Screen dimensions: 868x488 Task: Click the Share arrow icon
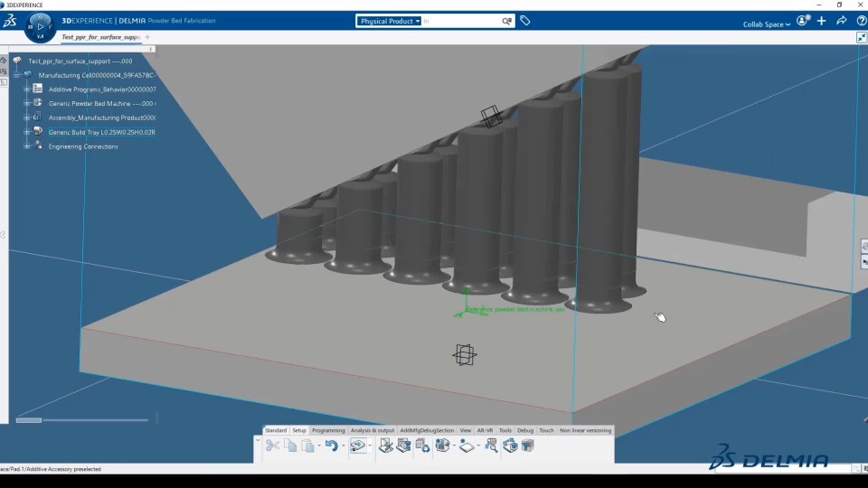coord(842,21)
